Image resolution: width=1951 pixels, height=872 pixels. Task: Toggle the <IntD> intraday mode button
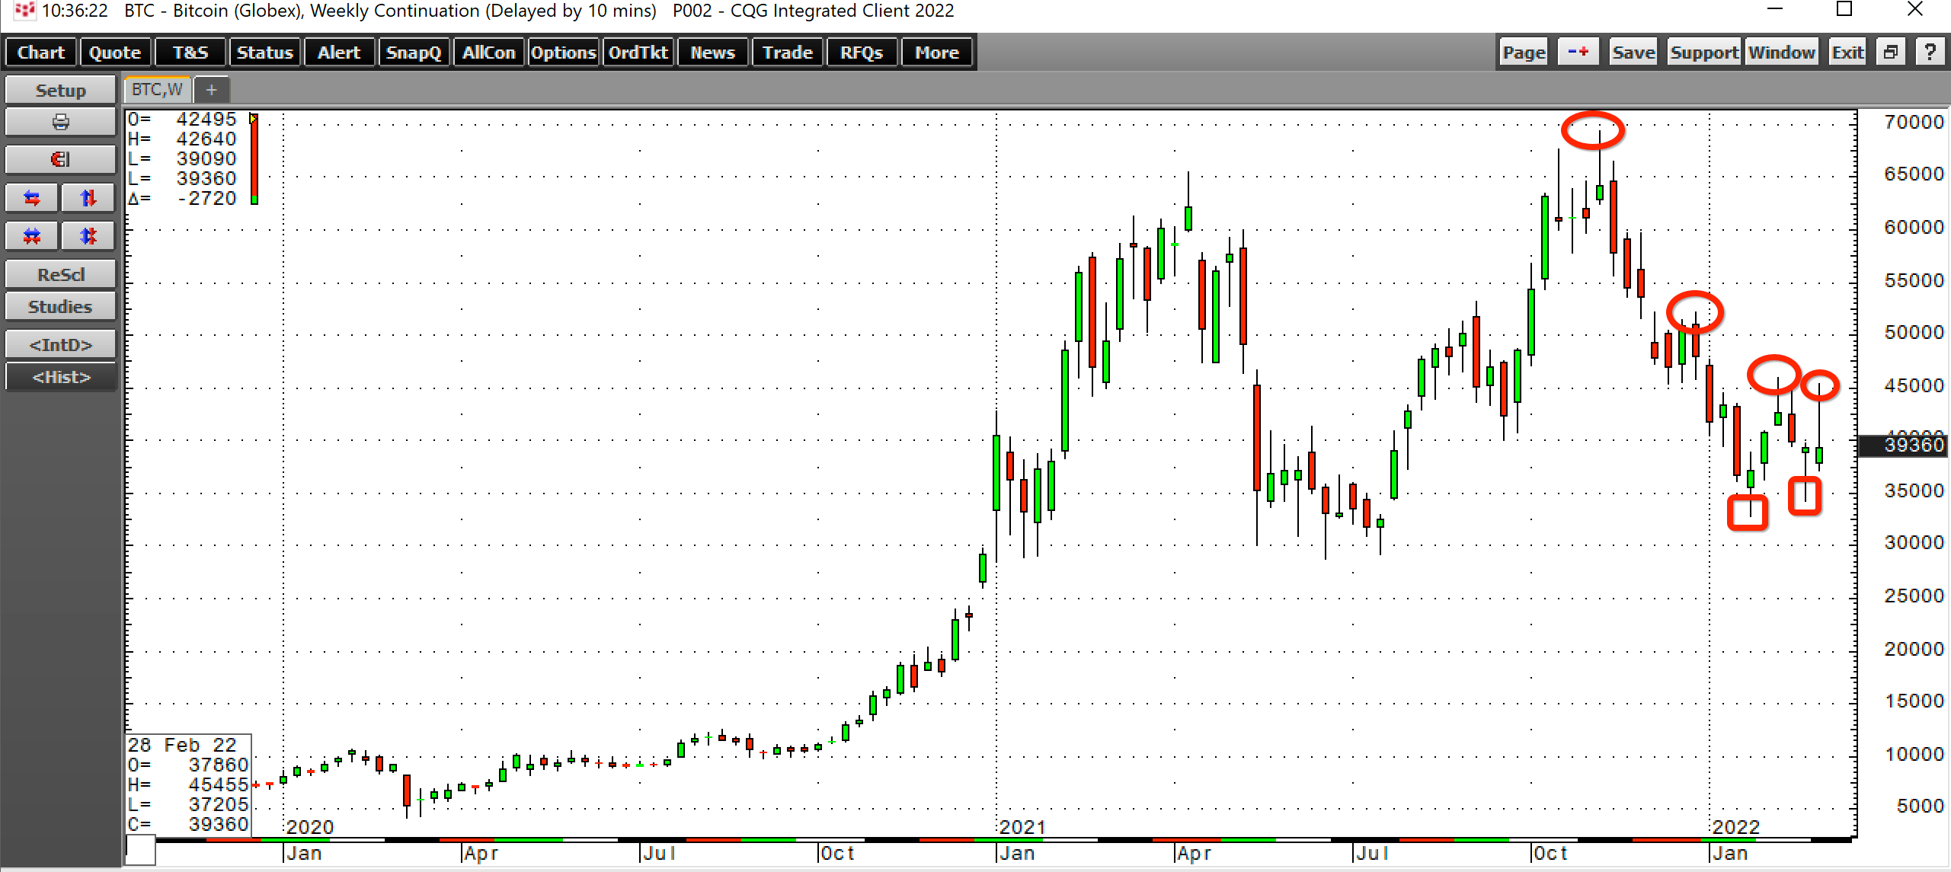click(60, 344)
